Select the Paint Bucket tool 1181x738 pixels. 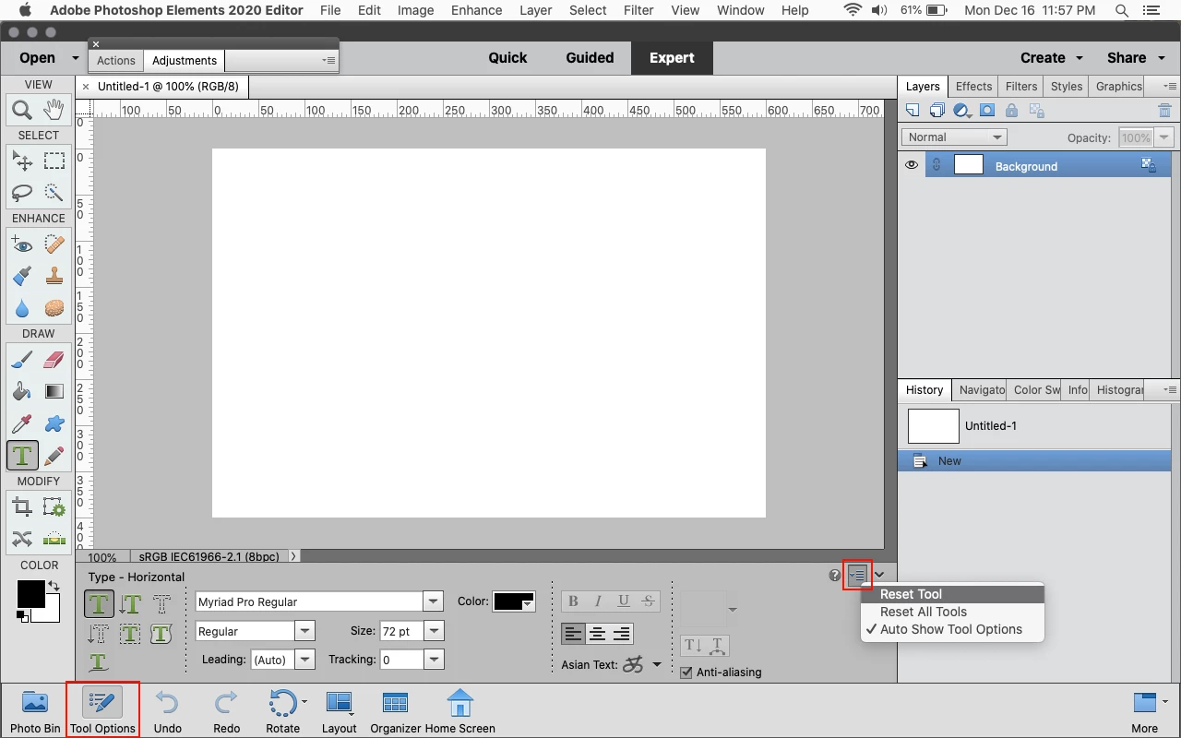pos(22,391)
